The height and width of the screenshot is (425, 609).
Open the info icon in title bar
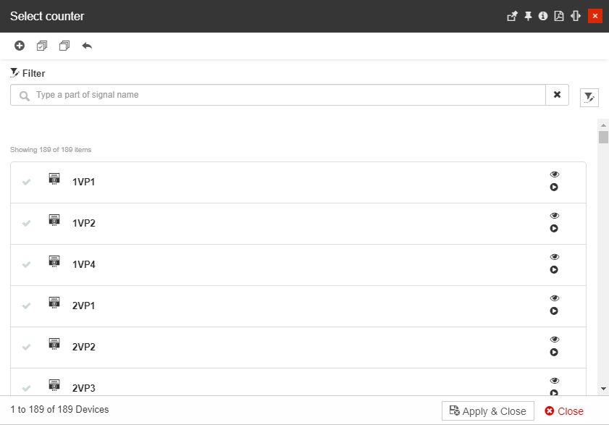(543, 16)
